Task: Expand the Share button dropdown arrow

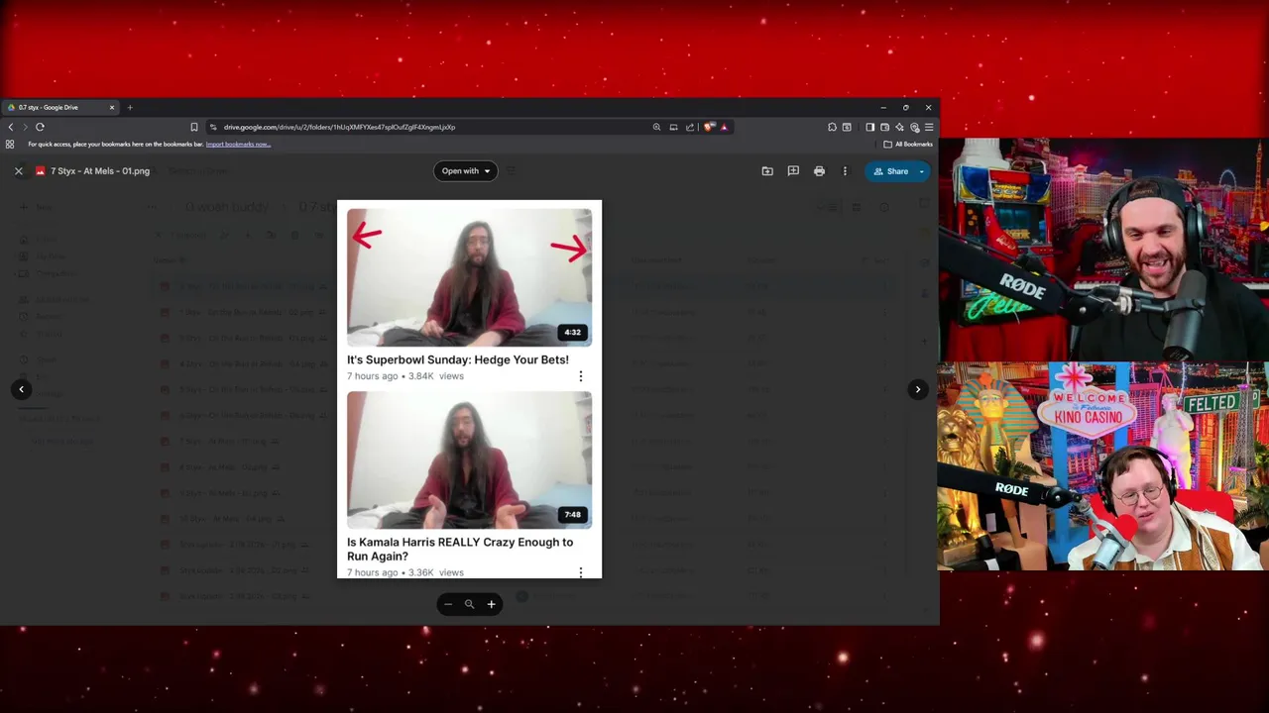Action: coord(921,171)
